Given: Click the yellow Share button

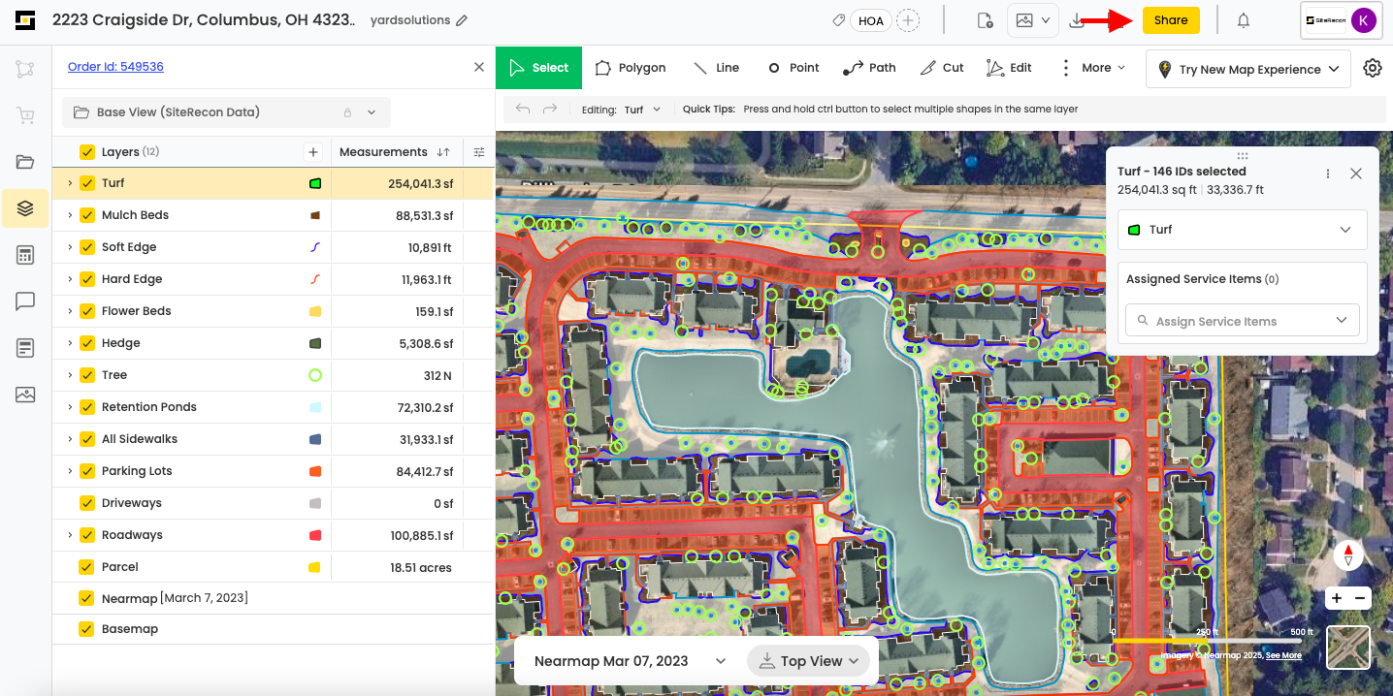Looking at the screenshot, I should 1171,20.
